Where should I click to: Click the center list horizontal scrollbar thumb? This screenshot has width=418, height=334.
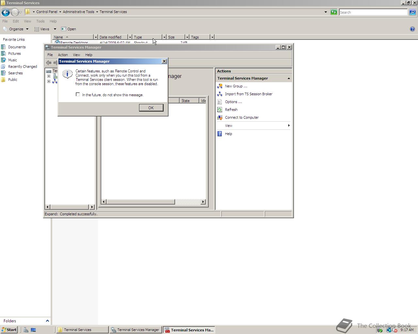coord(140,202)
